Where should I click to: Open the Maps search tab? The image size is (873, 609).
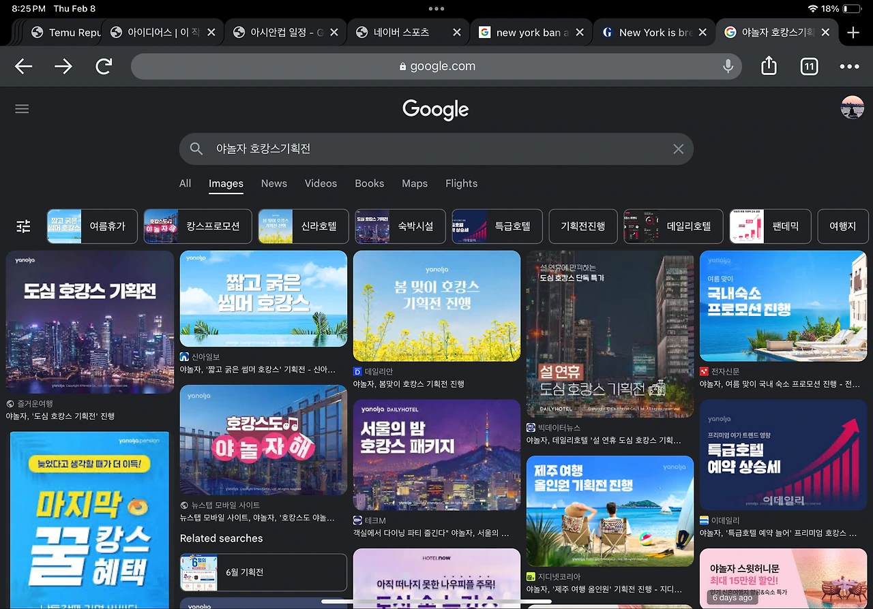(x=415, y=183)
